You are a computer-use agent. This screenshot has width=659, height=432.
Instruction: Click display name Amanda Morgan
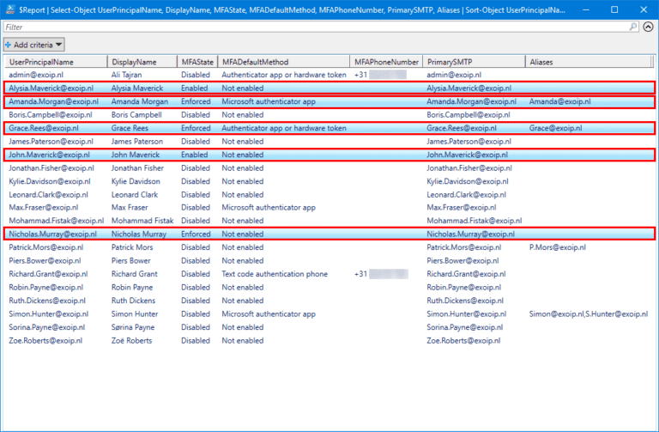point(140,101)
